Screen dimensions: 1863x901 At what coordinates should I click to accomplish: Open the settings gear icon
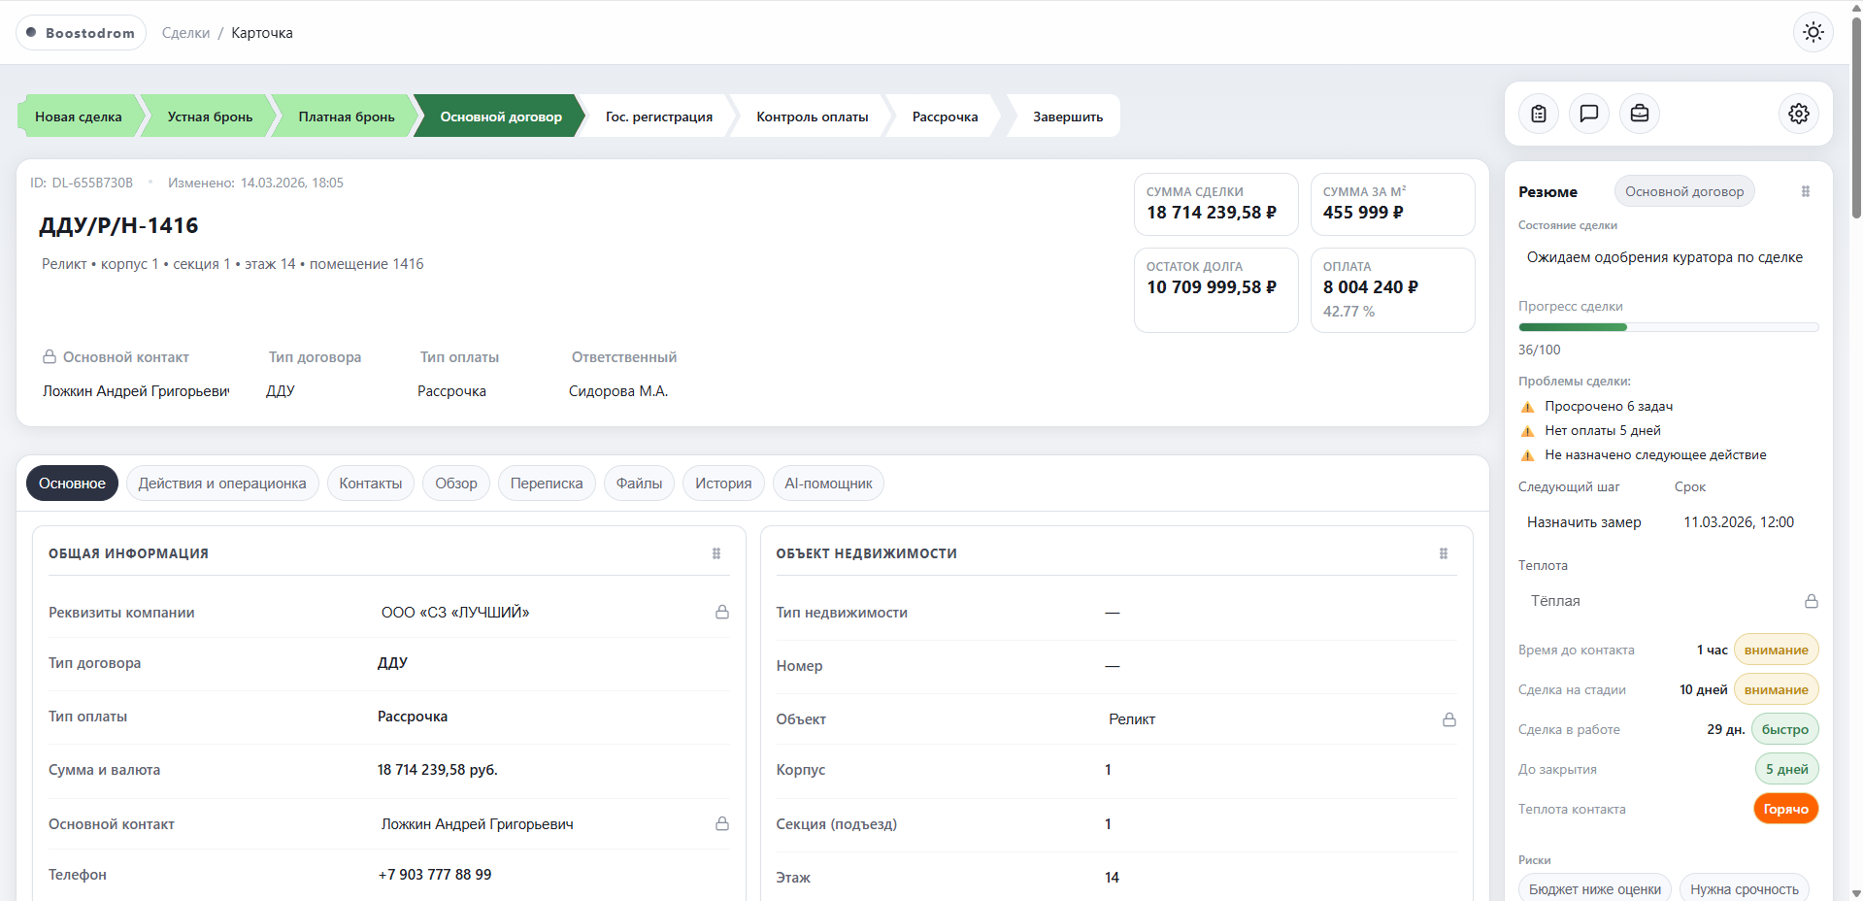pyautogui.click(x=1799, y=114)
